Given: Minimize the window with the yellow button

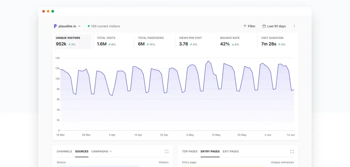Looking at the screenshot, I should pos(48,11).
